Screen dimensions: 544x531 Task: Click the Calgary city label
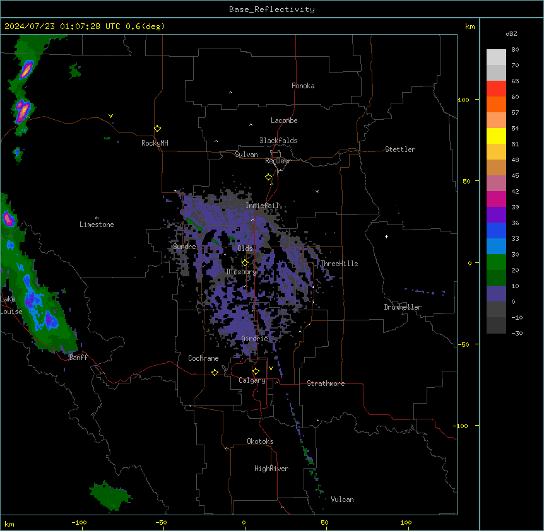pos(252,380)
